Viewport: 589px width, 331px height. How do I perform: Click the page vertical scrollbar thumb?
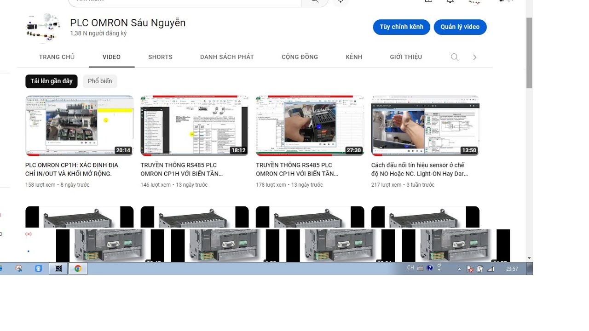click(529, 53)
